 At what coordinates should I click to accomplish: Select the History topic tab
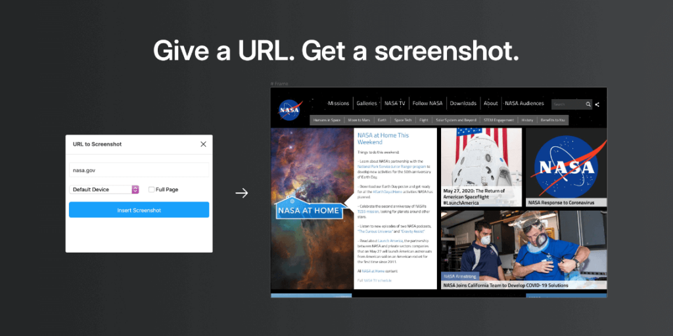pyautogui.click(x=527, y=120)
